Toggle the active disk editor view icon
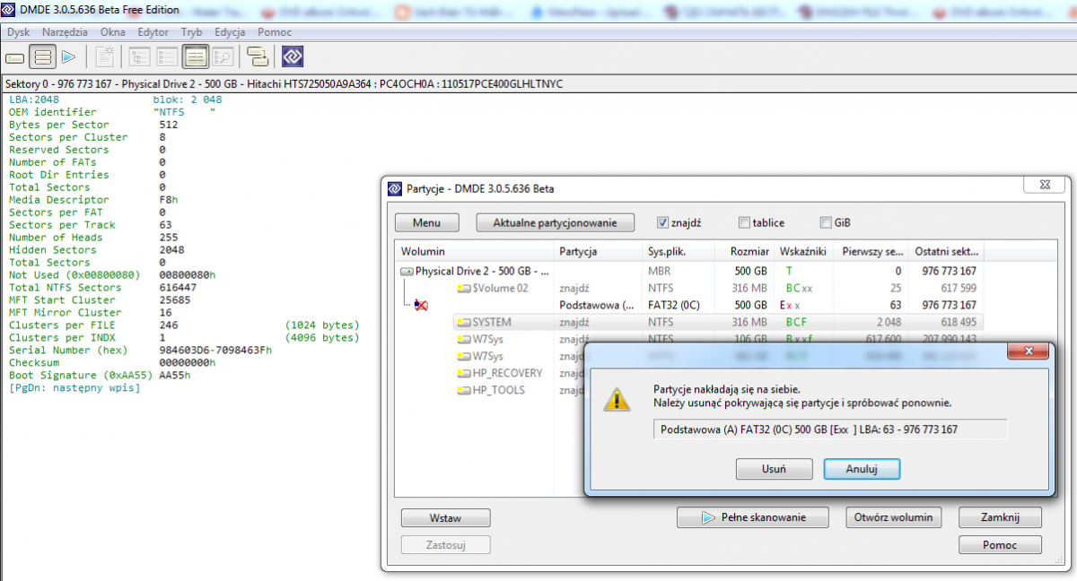Image resolution: width=1077 pixels, height=581 pixels. (196, 57)
